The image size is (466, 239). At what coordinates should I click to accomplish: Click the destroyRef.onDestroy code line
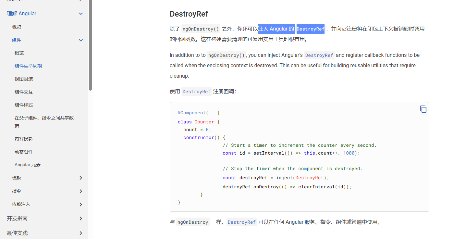click(287, 187)
